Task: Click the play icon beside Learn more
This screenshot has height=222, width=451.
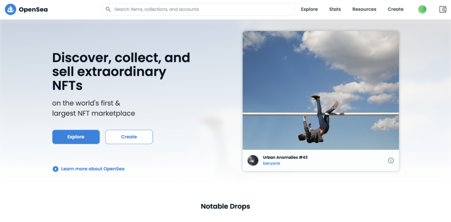Action: point(55,169)
